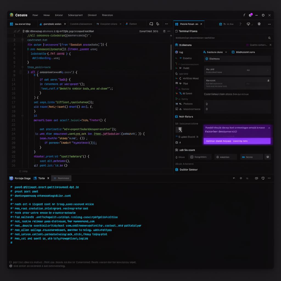Close the Zi aleouns section
The image size is (281, 281).
(x=270, y=45)
